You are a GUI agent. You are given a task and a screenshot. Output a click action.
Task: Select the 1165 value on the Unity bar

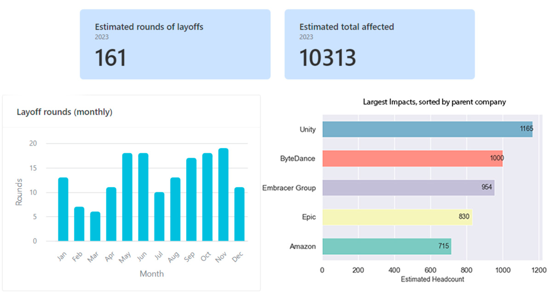[527, 129]
